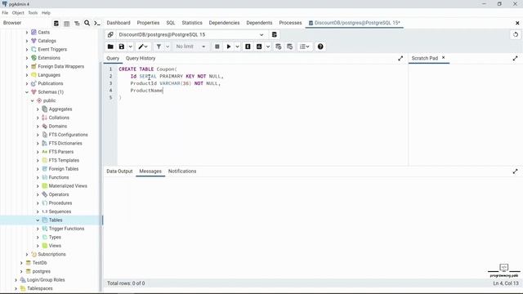Open the Notifications tab

pyautogui.click(x=182, y=171)
